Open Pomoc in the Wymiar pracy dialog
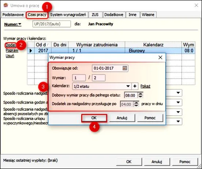 coord(150,118)
